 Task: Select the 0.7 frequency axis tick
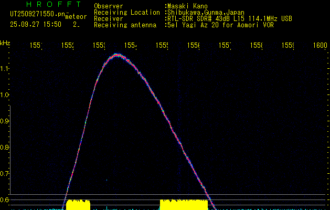5,174
